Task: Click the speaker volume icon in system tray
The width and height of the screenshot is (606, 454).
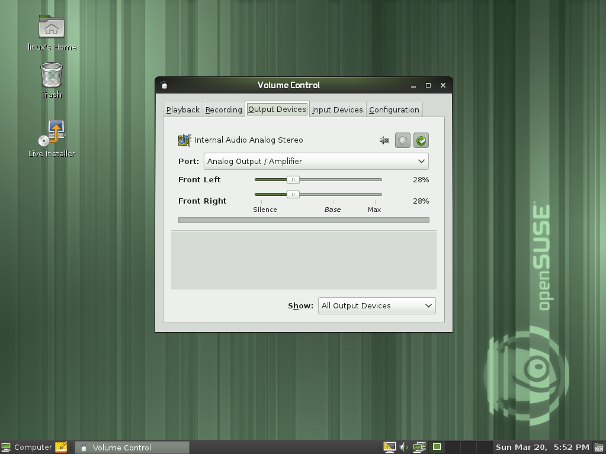Action: click(404, 447)
